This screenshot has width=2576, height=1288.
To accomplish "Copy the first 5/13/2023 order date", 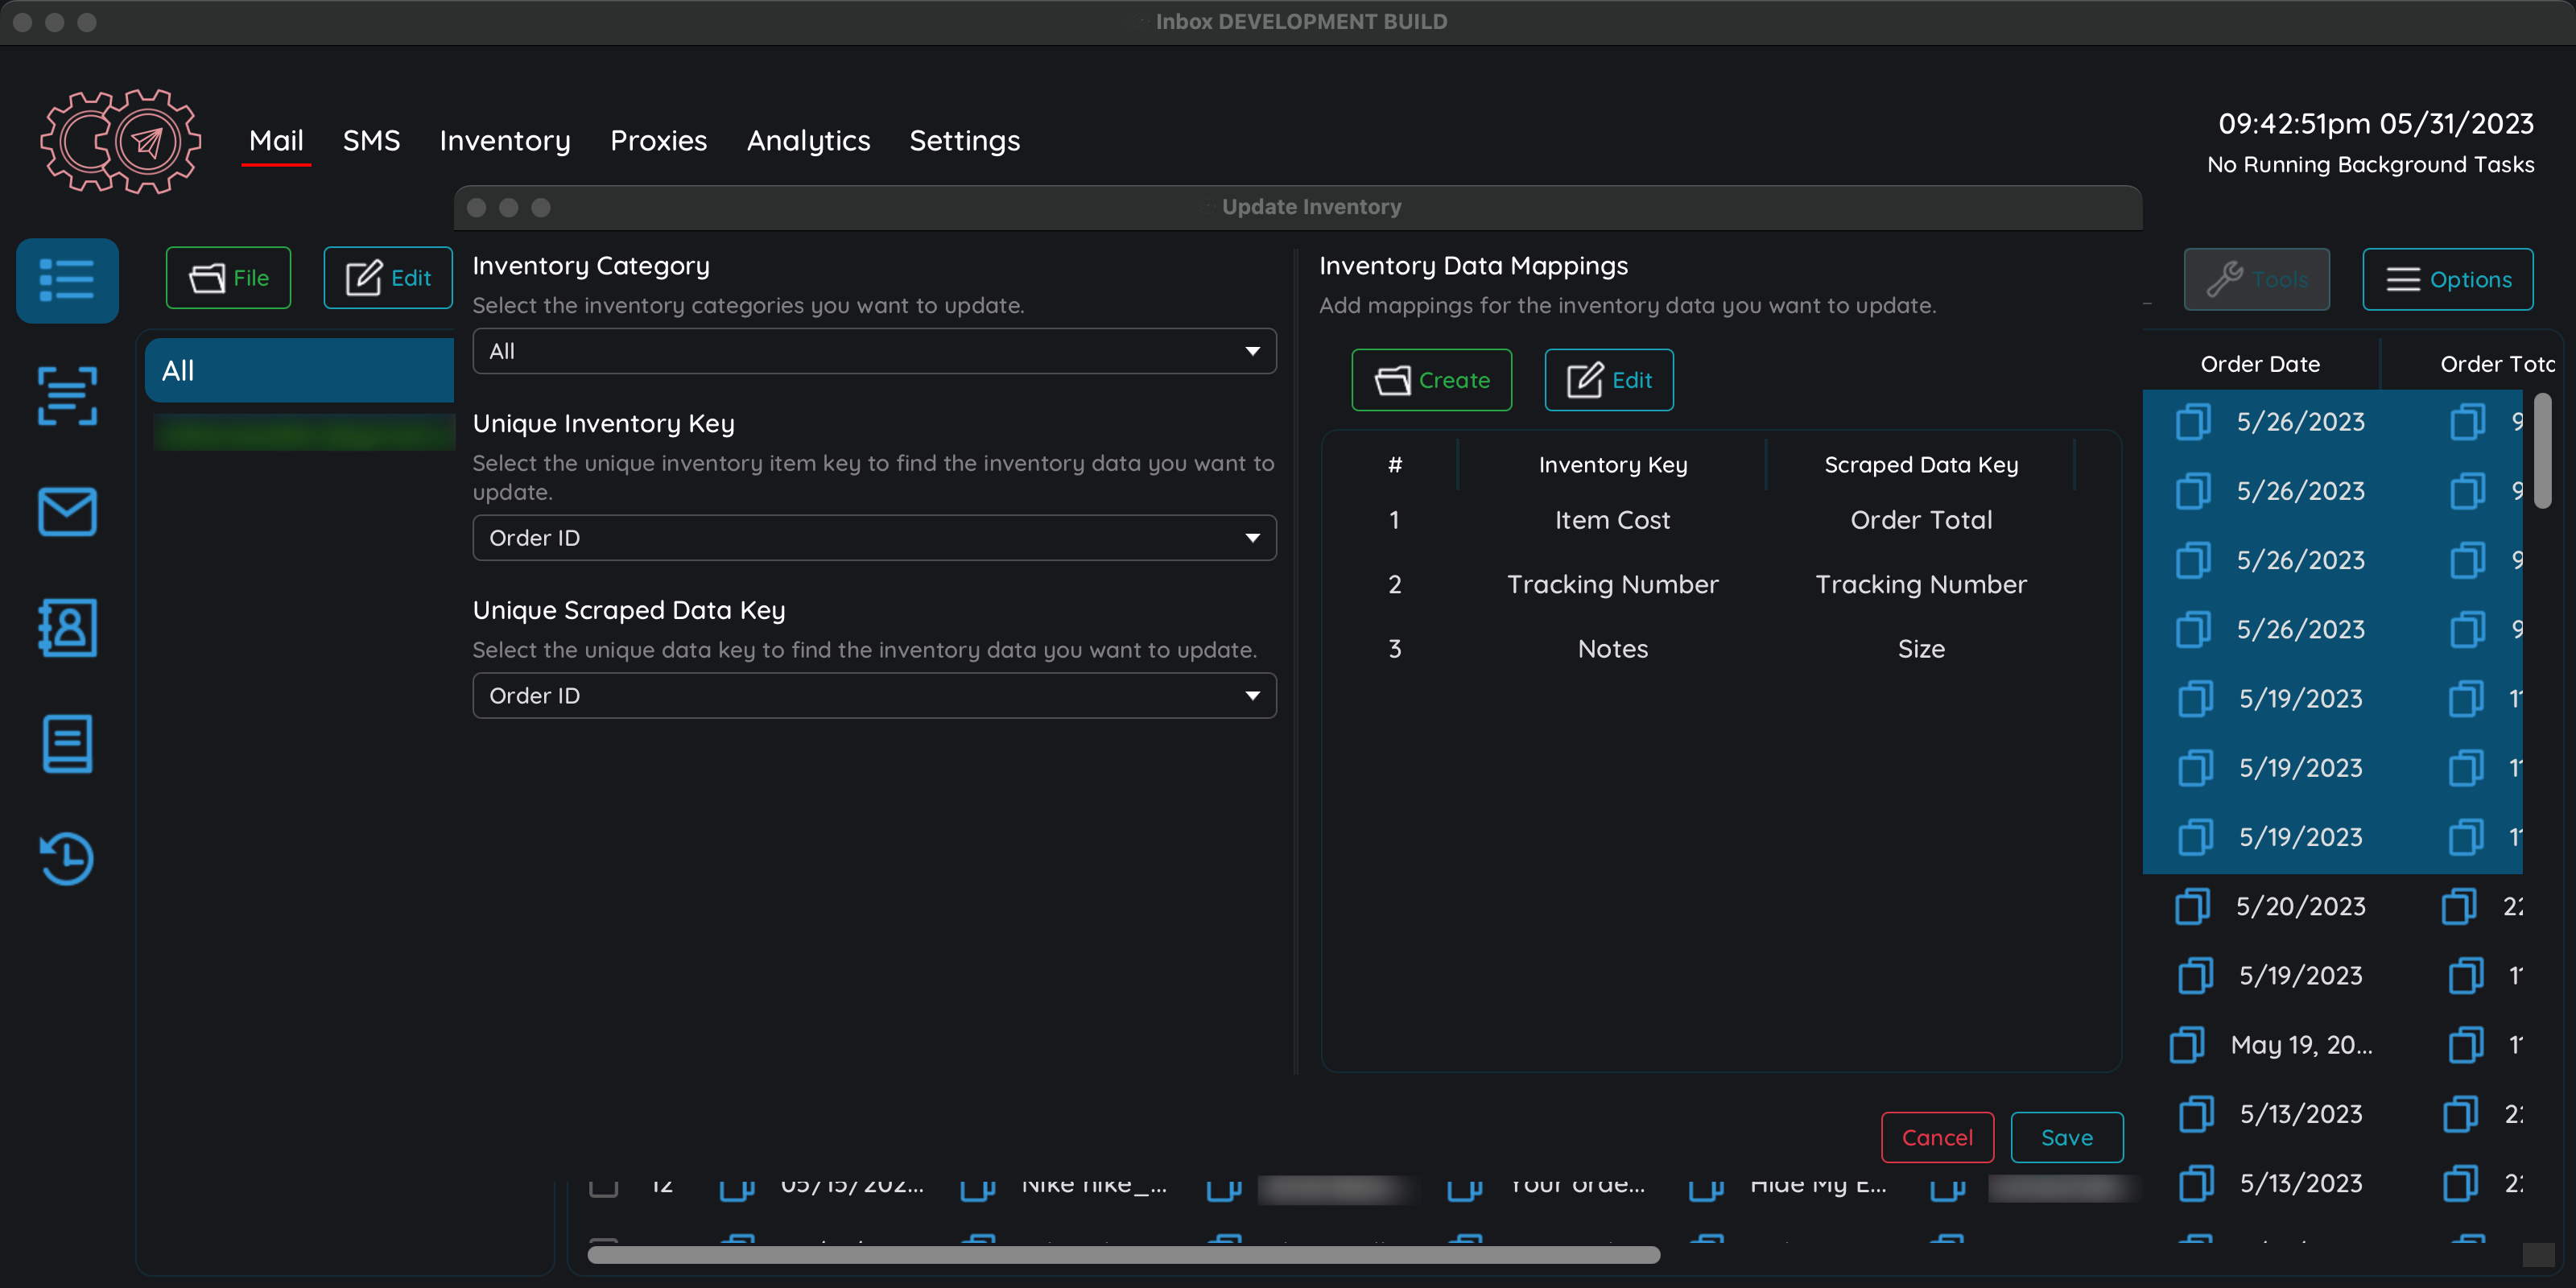I will pyautogui.click(x=2196, y=1113).
